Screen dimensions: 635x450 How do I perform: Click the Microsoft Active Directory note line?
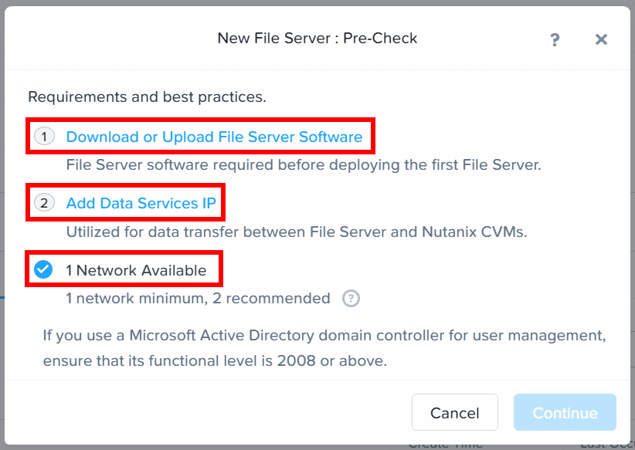pyautogui.click(x=324, y=336)
